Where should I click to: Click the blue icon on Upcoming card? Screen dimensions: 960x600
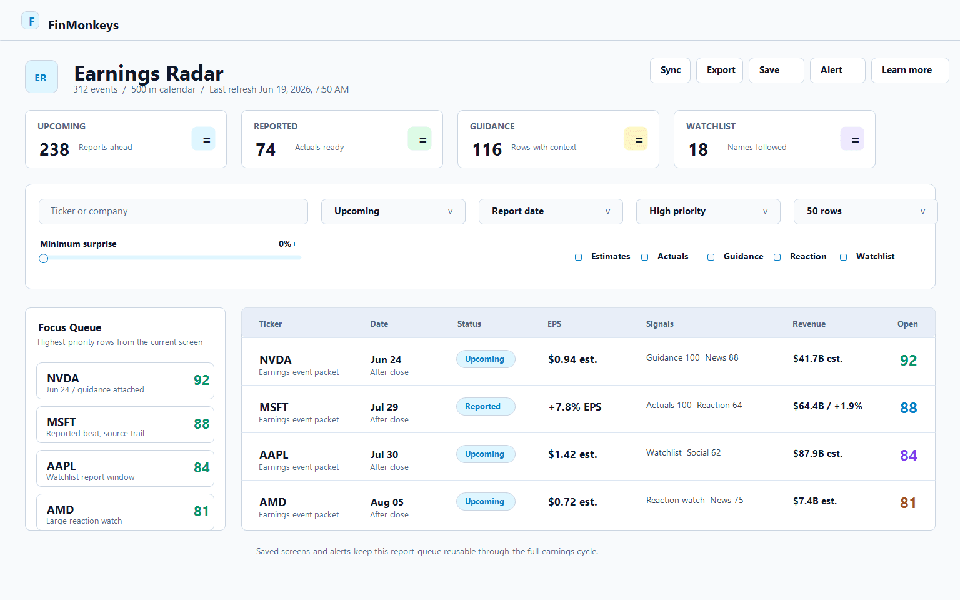click(x=204, y=139)
